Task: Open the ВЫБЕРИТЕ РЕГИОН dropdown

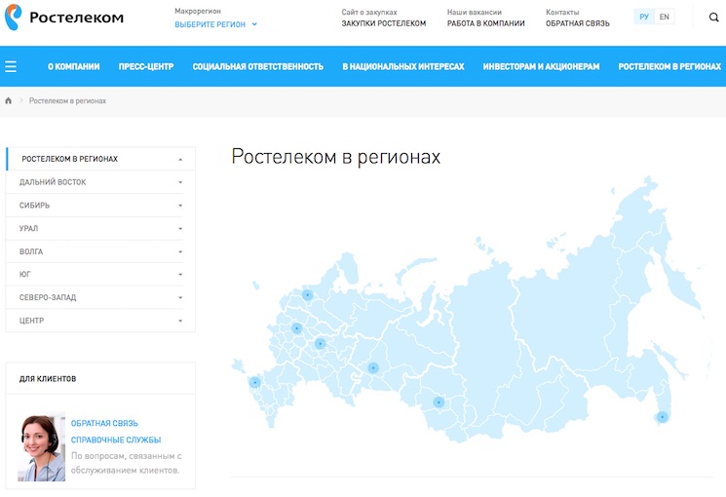Action: click(x=215, y=24)
